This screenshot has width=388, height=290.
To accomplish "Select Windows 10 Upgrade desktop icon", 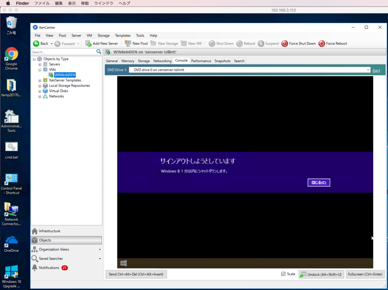I will (x=11, y=276).
